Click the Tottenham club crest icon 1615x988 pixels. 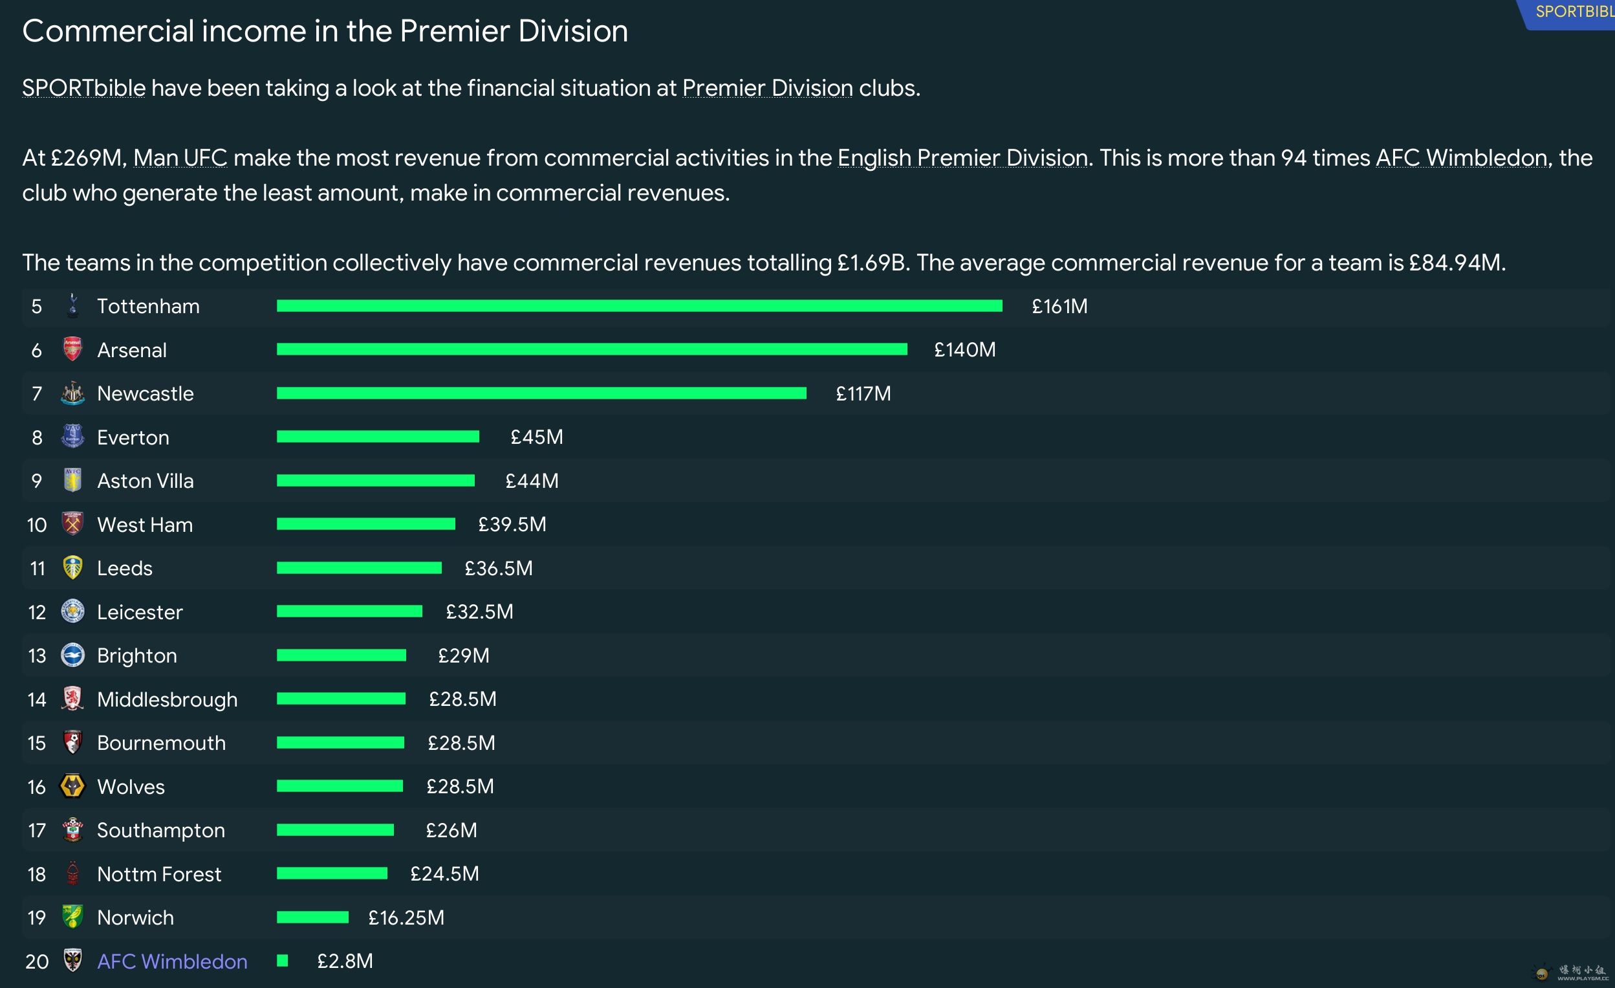(x=72, y=306)
